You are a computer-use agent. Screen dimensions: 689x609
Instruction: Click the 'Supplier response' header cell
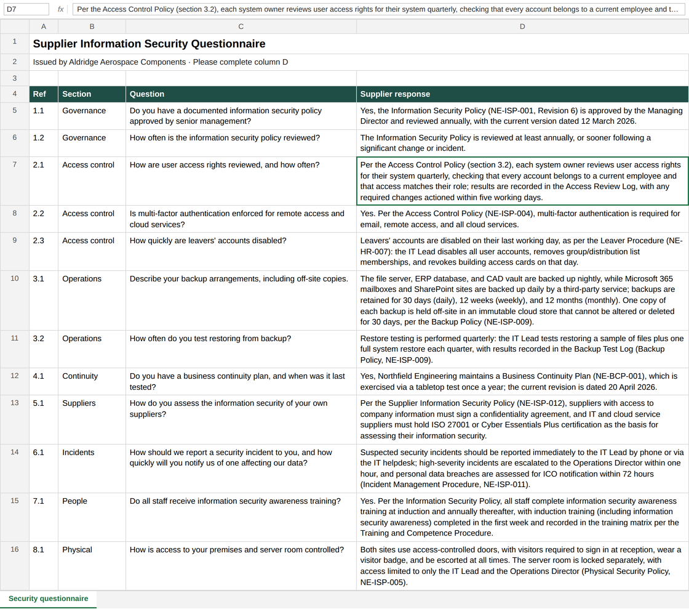pos(522,94)
